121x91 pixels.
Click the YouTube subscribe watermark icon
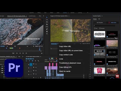117,76
